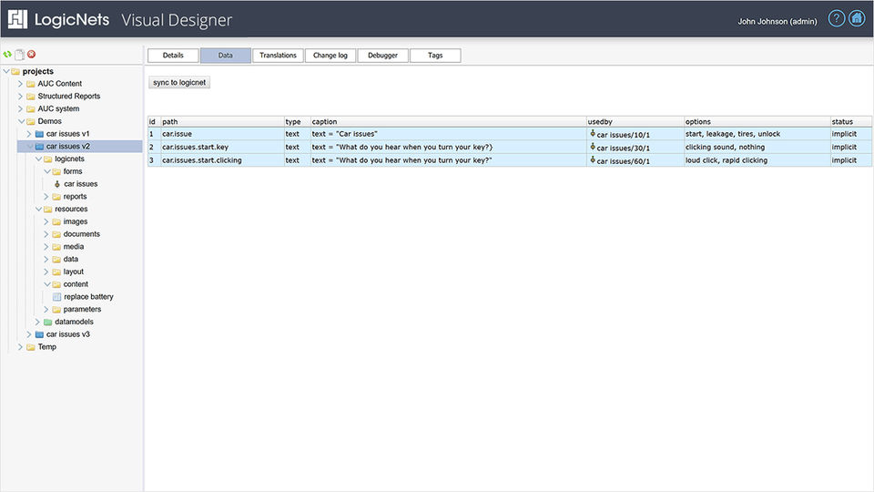Click the copy document icon above tree
Image resolution: width=874 pixels, height=492 pixels.
click(x=19, y=54)
